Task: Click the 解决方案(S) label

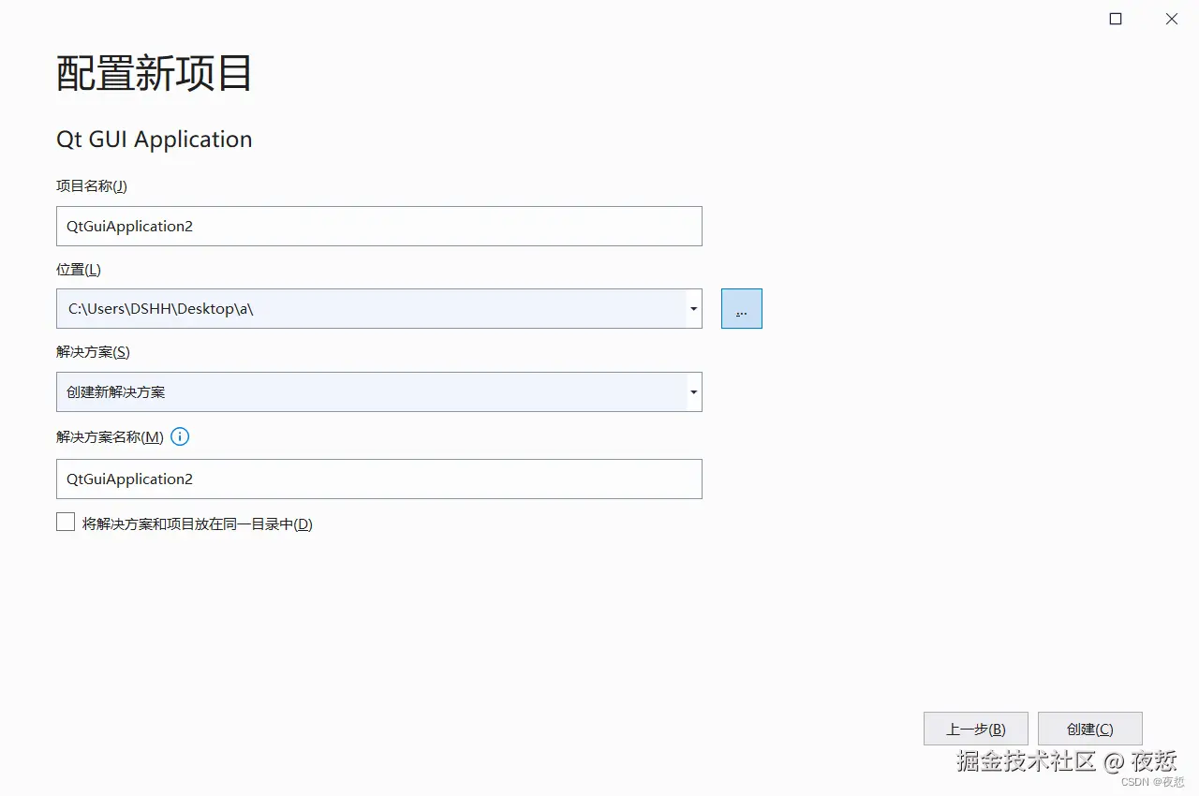Action: pos(93,352)
